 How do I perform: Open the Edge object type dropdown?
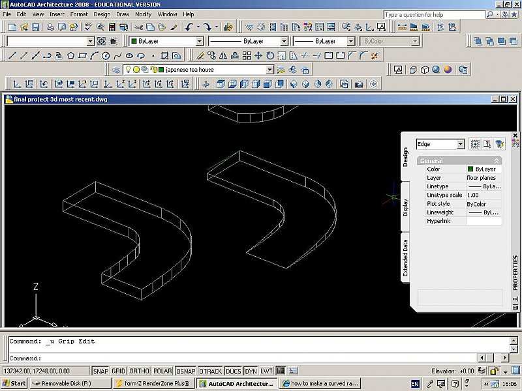(460, 144)
